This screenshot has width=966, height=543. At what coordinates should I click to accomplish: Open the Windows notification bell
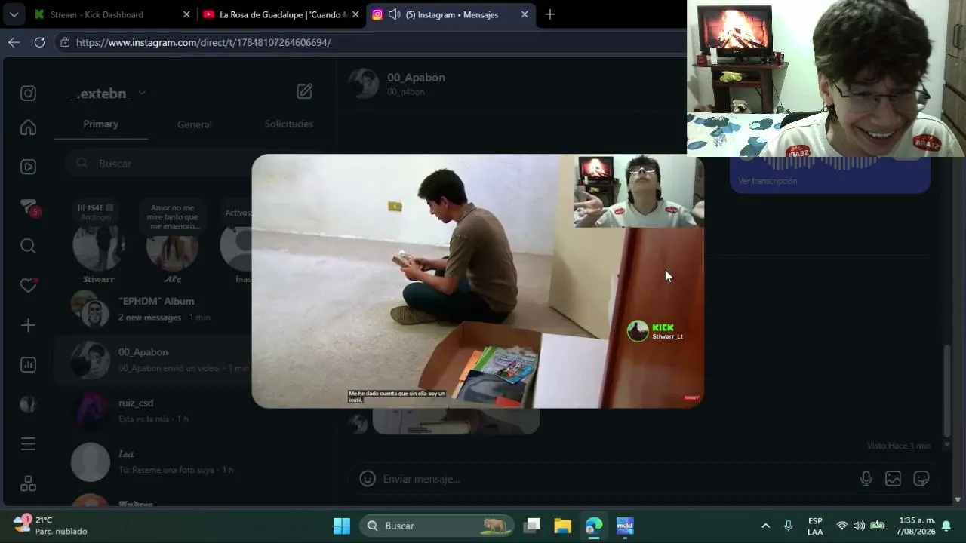pyautogui.click(x=946, y=526)
